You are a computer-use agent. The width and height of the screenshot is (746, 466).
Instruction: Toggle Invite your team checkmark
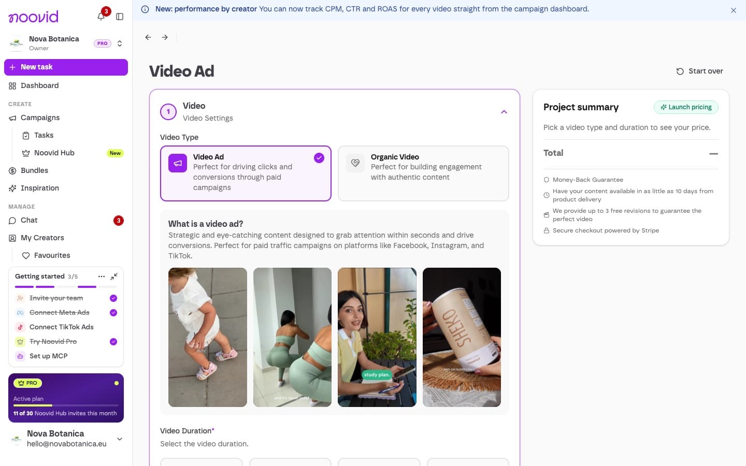point(113,298)
